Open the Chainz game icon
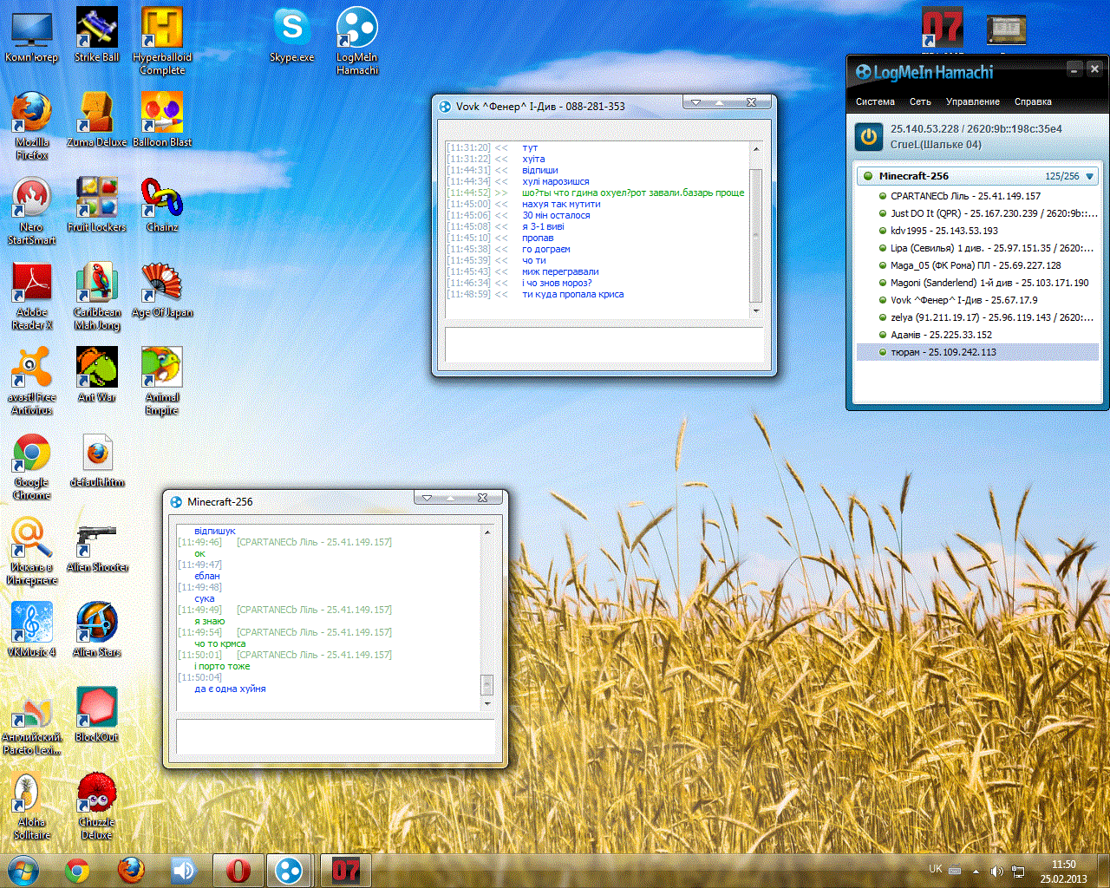 tap(162, 206)
